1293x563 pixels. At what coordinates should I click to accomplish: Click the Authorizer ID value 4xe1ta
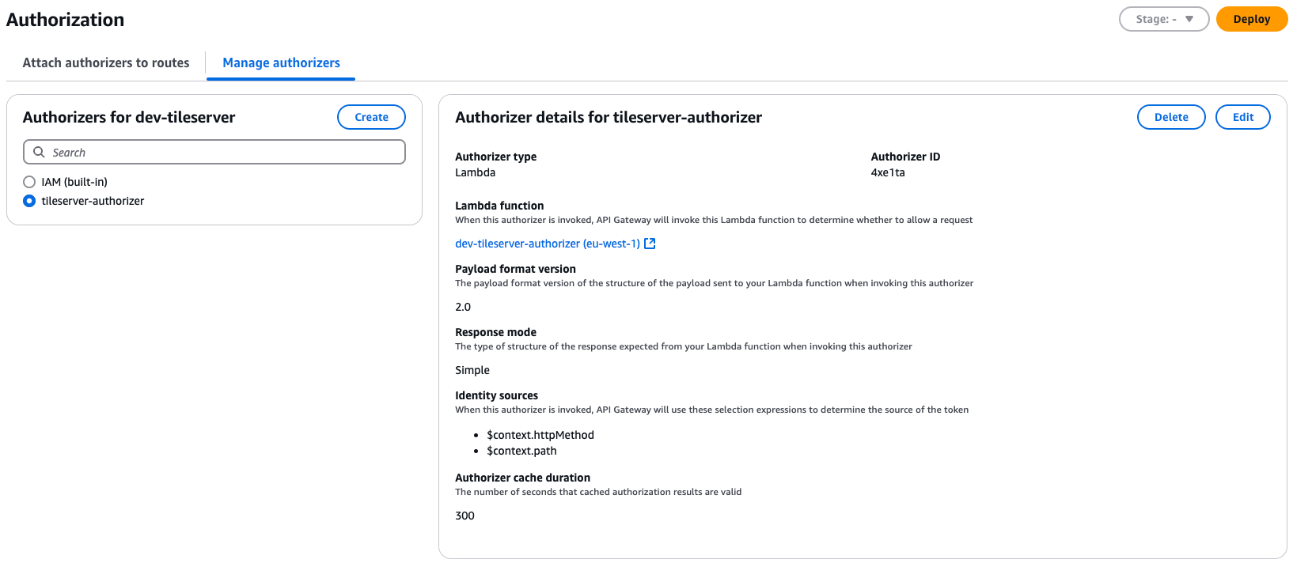coord(888,172)
